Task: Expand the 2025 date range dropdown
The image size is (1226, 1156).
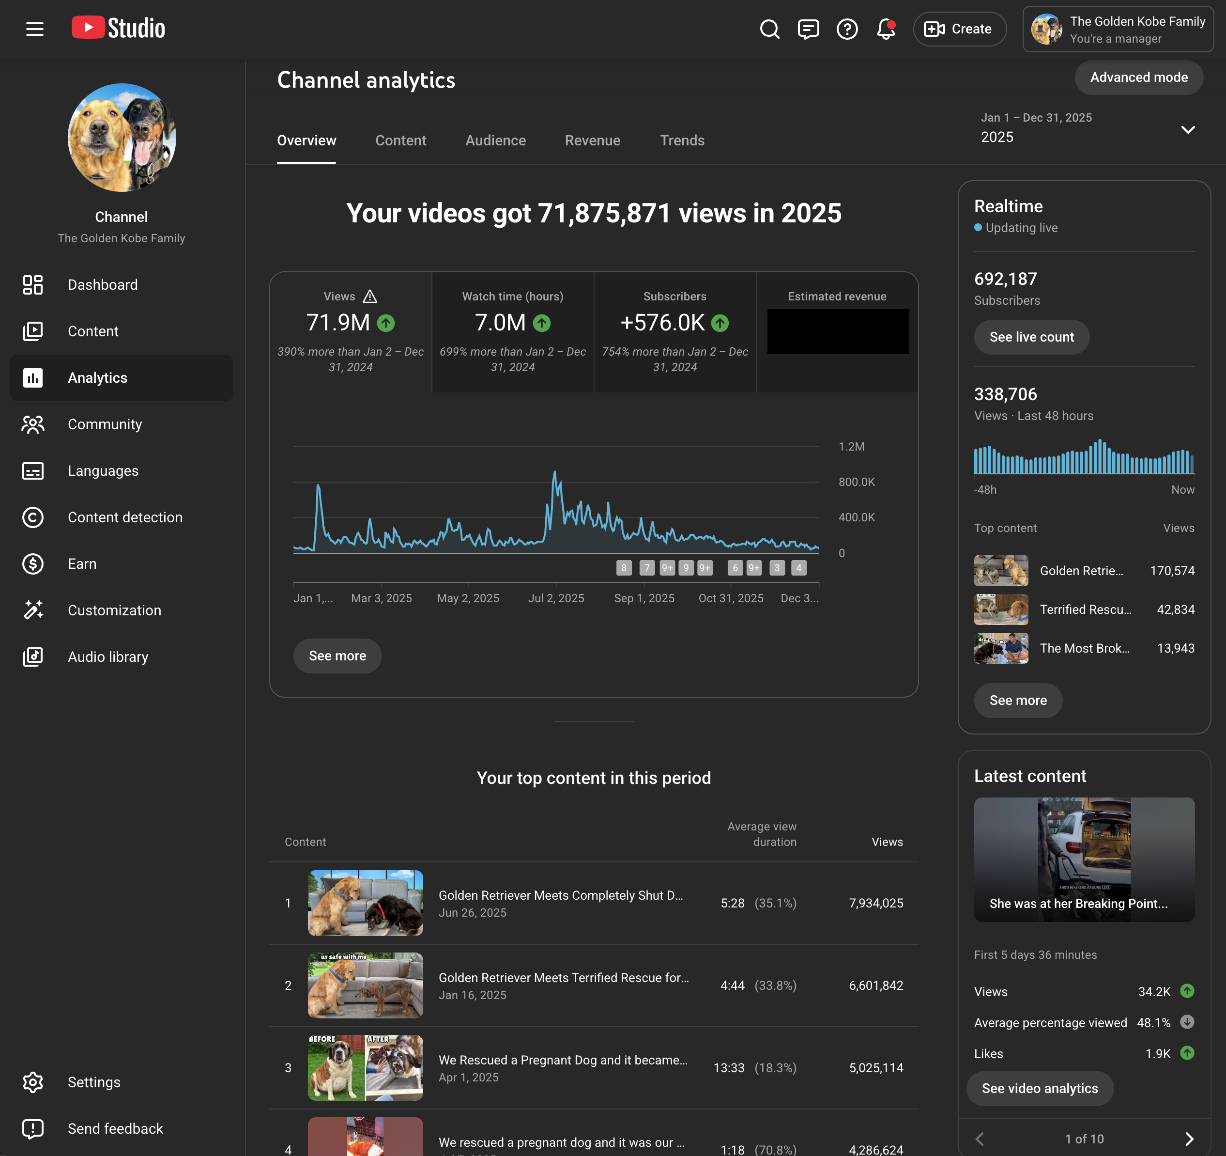Action: coord(1188,129)
